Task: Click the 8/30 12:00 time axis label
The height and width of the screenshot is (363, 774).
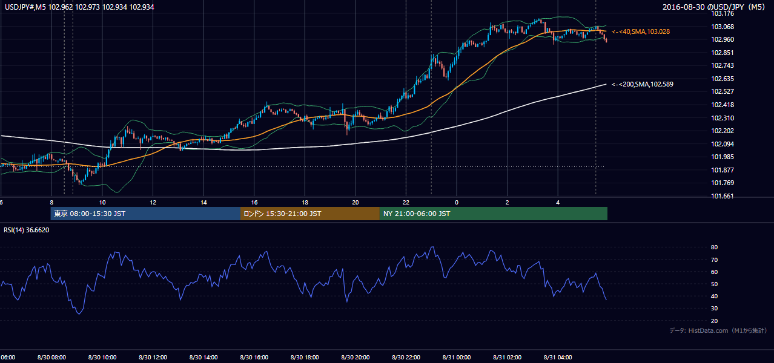Action: (153, 358)
